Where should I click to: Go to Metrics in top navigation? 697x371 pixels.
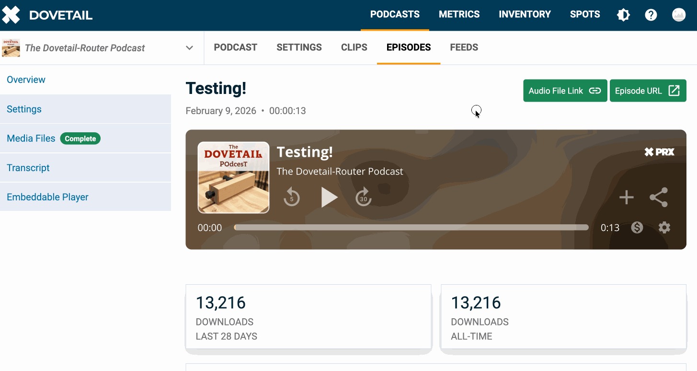point(459,14)
